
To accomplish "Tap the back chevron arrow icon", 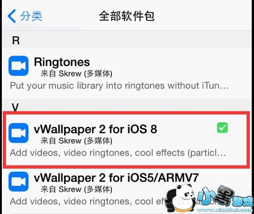I will (12, 16).
